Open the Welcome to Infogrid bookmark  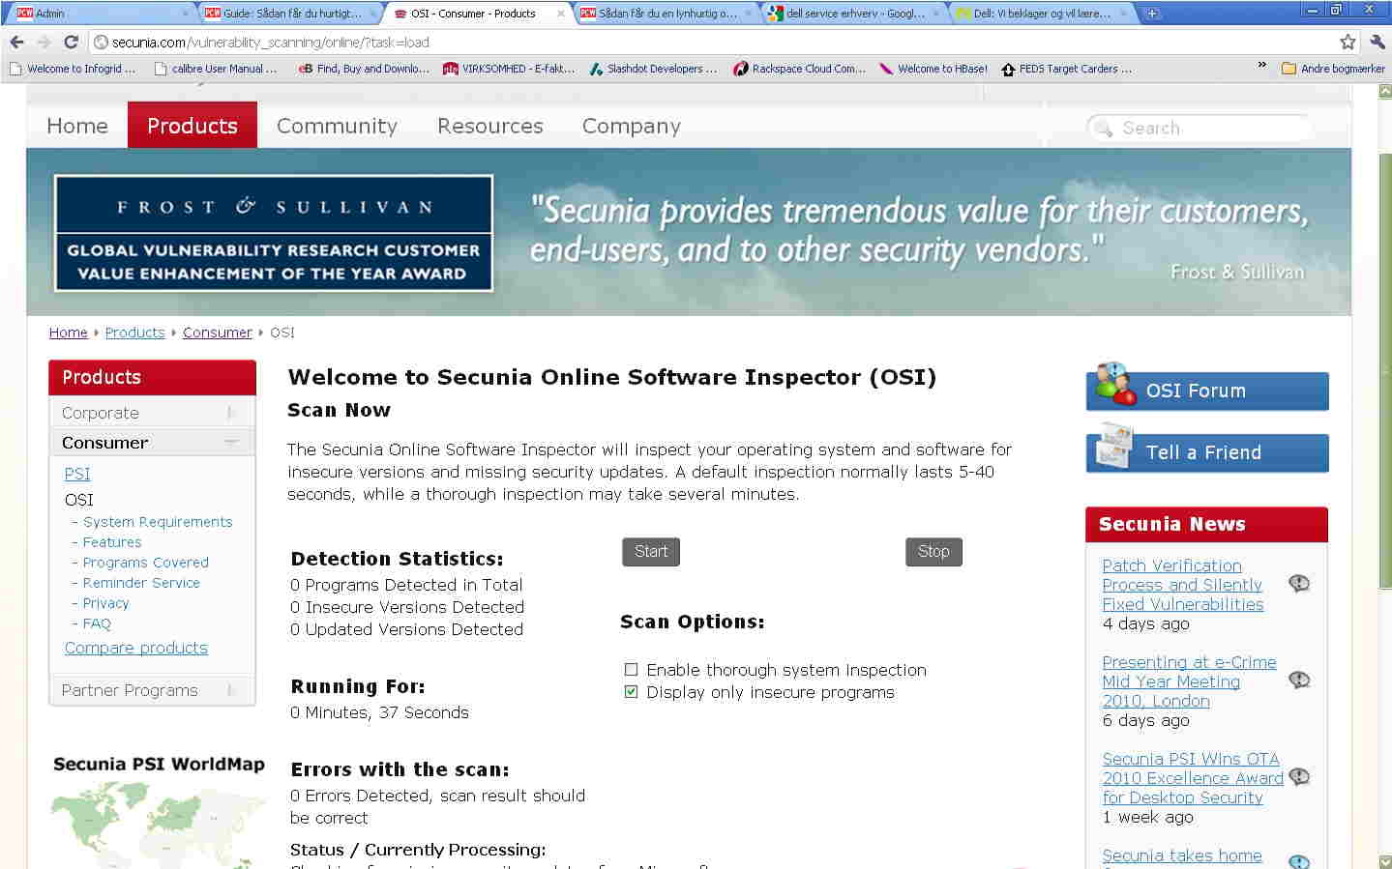click(x=72, y=69)
